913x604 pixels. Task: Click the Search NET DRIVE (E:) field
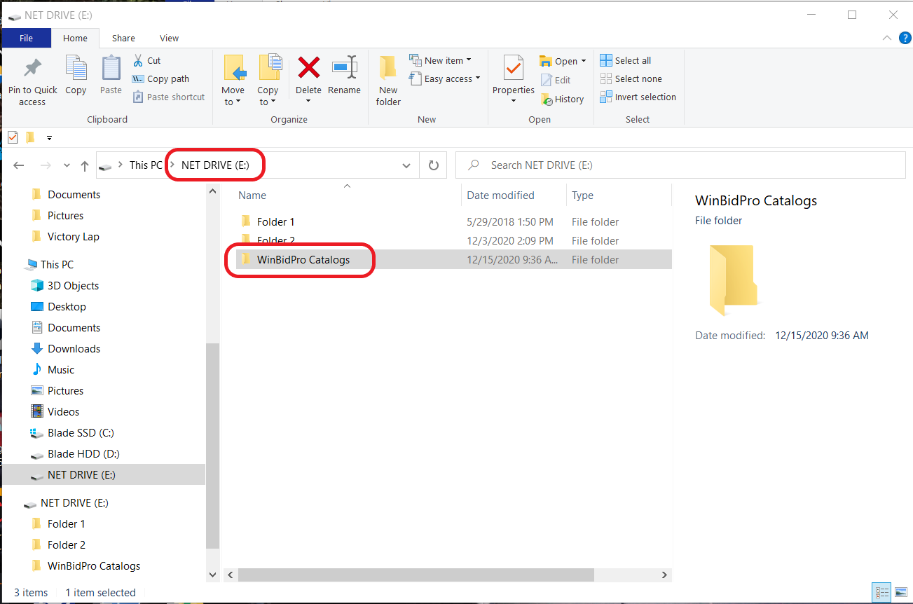click(680, 165)
